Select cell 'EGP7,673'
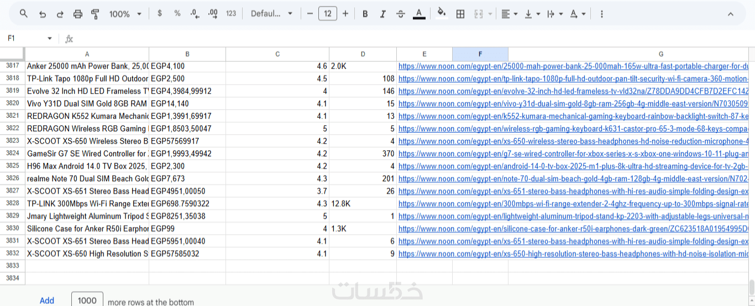This screenshot has width=755, height=306. pyautogui.click(x=187, y=178)
